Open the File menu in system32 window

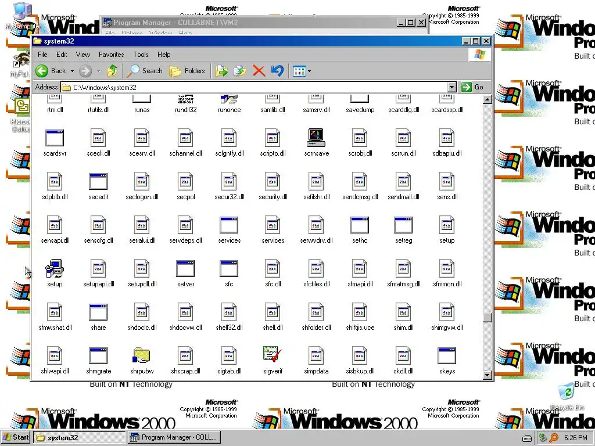pos(42,55)
